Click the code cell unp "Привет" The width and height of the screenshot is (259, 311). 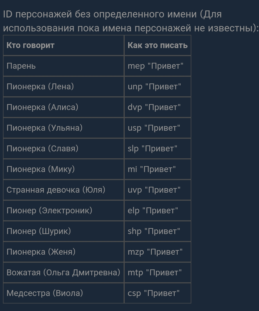pos(154,87)
